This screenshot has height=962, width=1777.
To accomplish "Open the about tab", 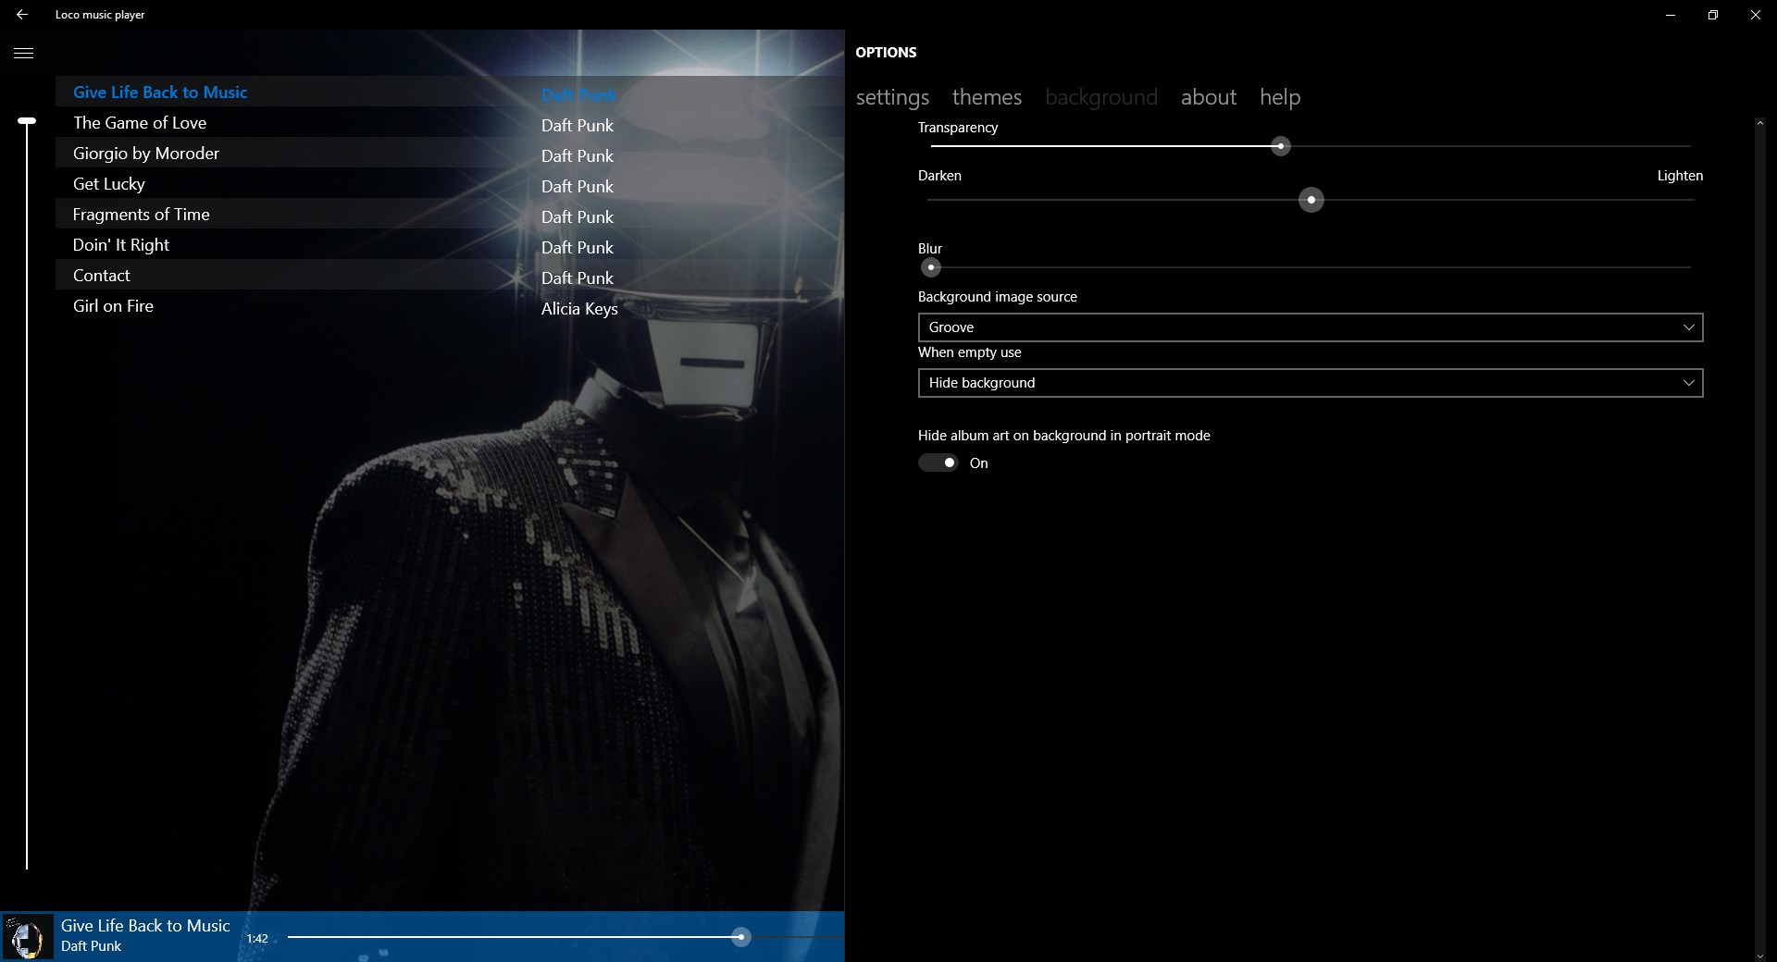I will point(1208,97).
